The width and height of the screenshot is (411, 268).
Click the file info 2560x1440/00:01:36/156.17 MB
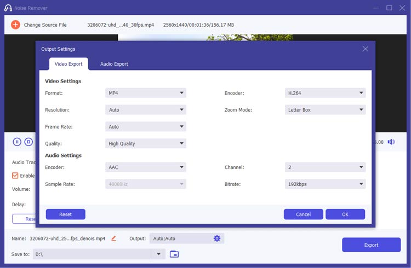pyautogui.click(x=198, y=25)
